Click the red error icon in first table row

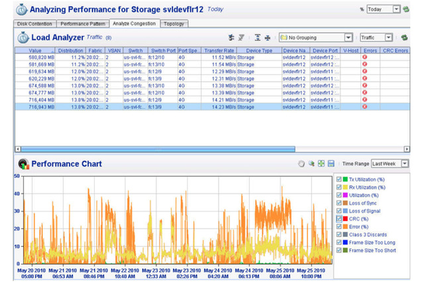[x=364, y=58]
